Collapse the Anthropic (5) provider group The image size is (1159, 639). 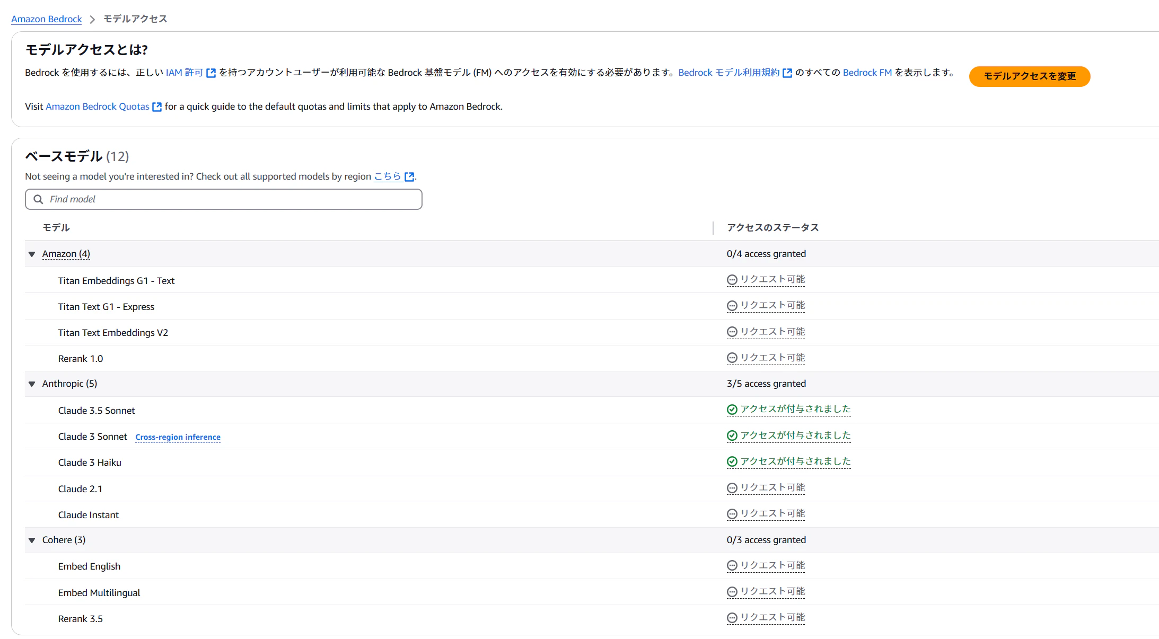pyautogui.click(x=32, y=384)
